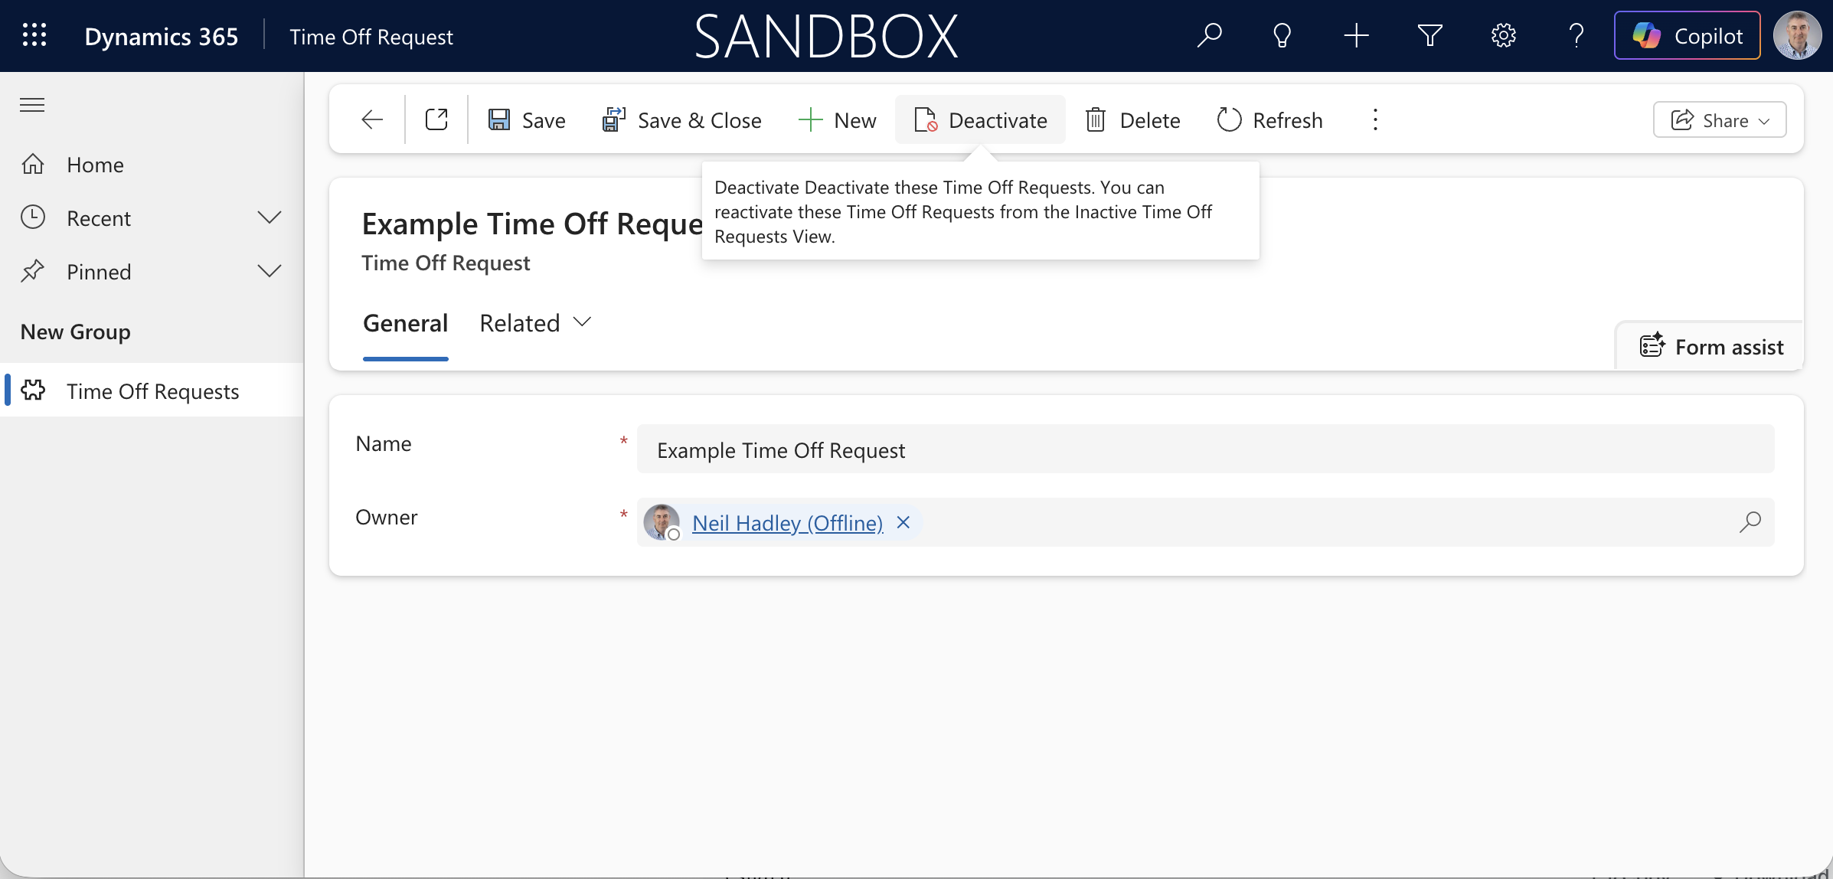
Task: Create a New record
Action: pos(837,119)
